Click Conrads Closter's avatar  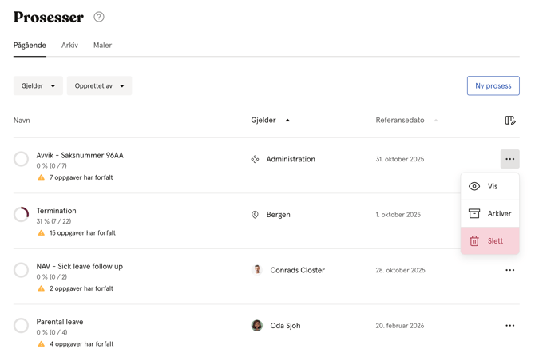click(x=257, y=270)
